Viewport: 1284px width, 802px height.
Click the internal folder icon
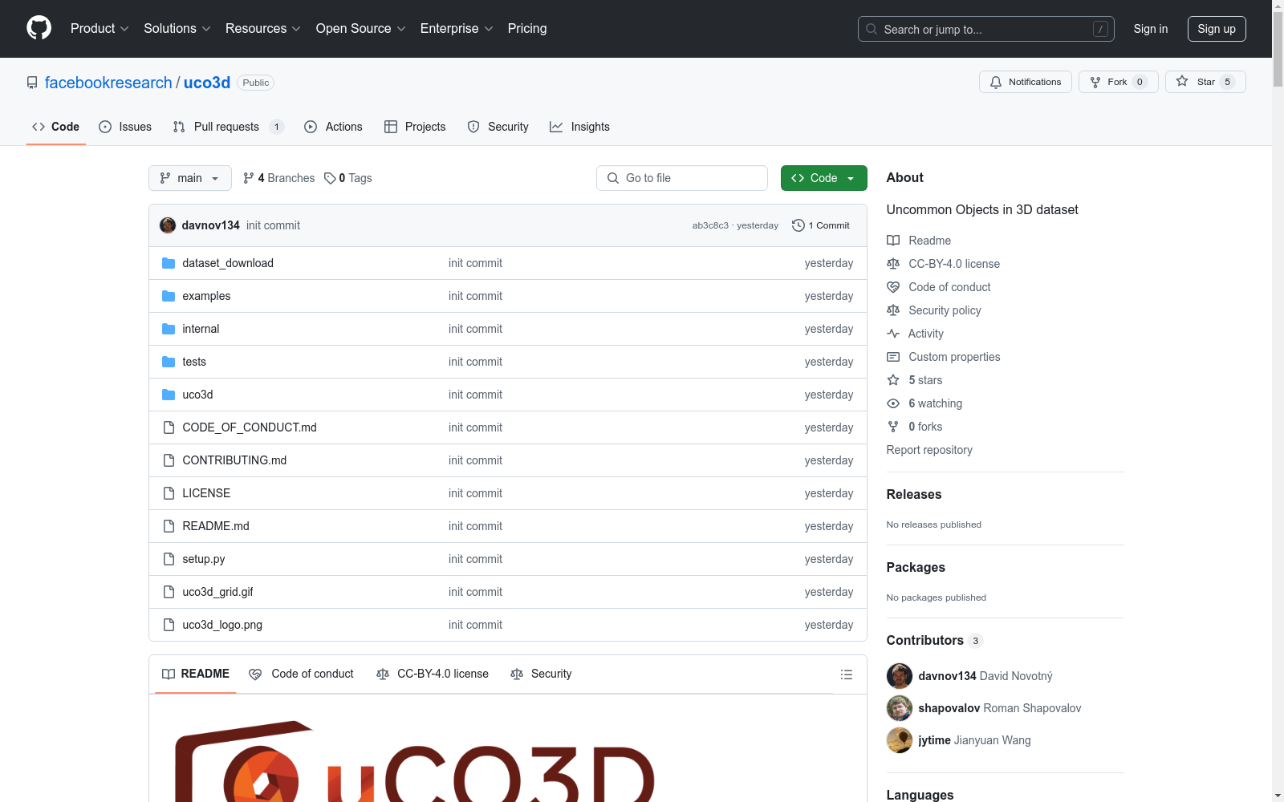(x=169, y=329)
